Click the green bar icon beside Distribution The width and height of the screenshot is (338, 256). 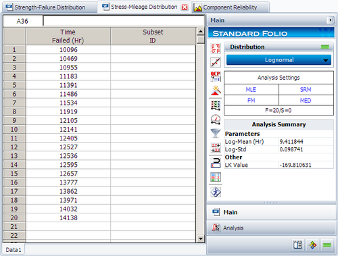[325, 47]
